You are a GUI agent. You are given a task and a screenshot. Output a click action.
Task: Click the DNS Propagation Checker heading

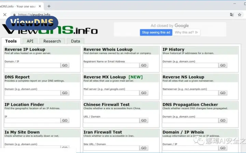pos(190,104)
